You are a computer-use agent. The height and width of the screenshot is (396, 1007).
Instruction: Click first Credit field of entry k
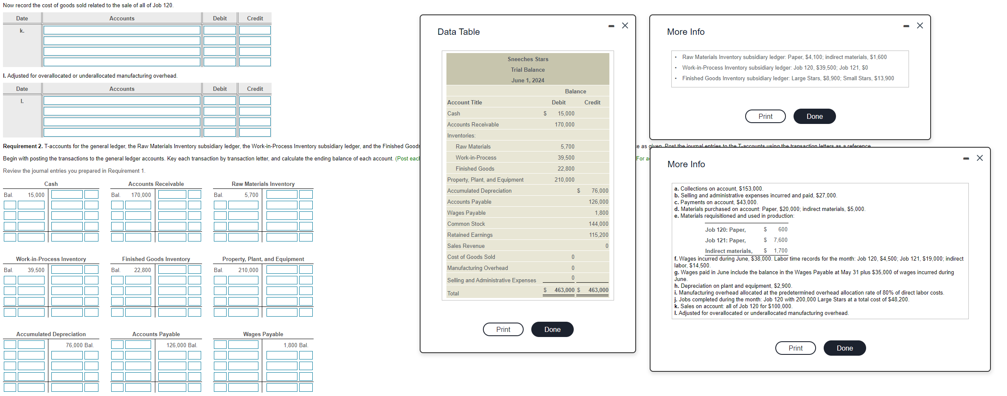point(255,30)
